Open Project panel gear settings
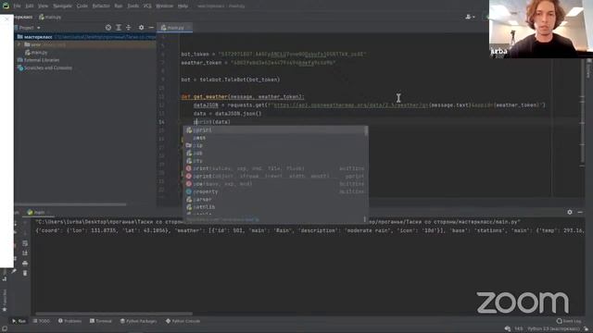The width and height of the screenshot is (593, 333). point(141,28)
